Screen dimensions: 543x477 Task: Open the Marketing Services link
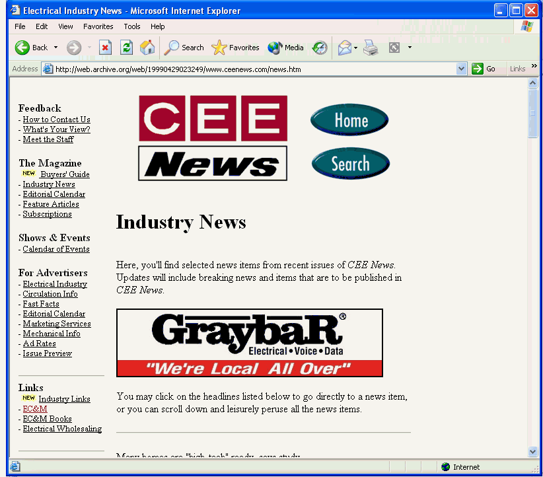[x=57, y=324]
